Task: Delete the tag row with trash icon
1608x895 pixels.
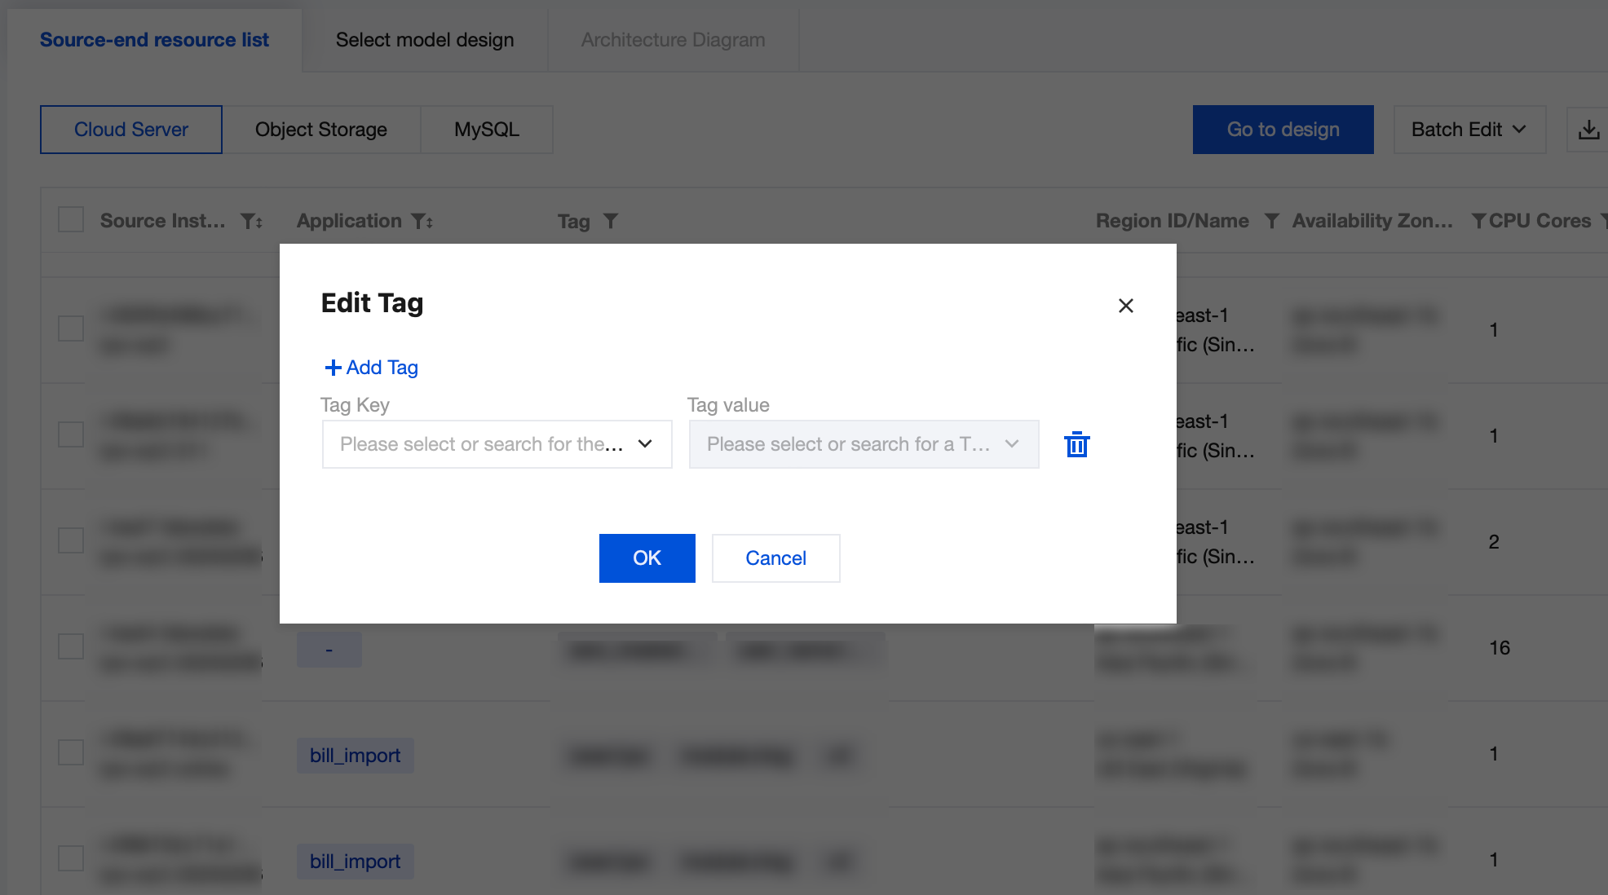Action: click(1076, 444)
